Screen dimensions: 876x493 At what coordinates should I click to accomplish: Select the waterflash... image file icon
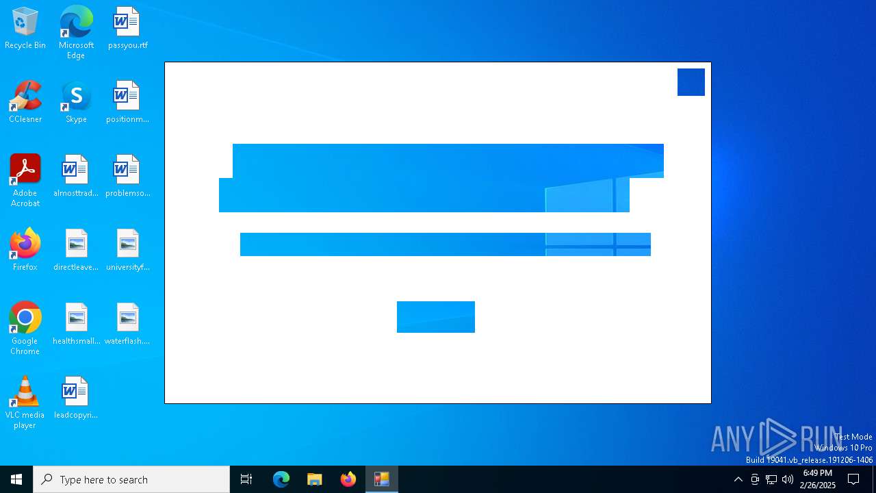tap(127, 325)
